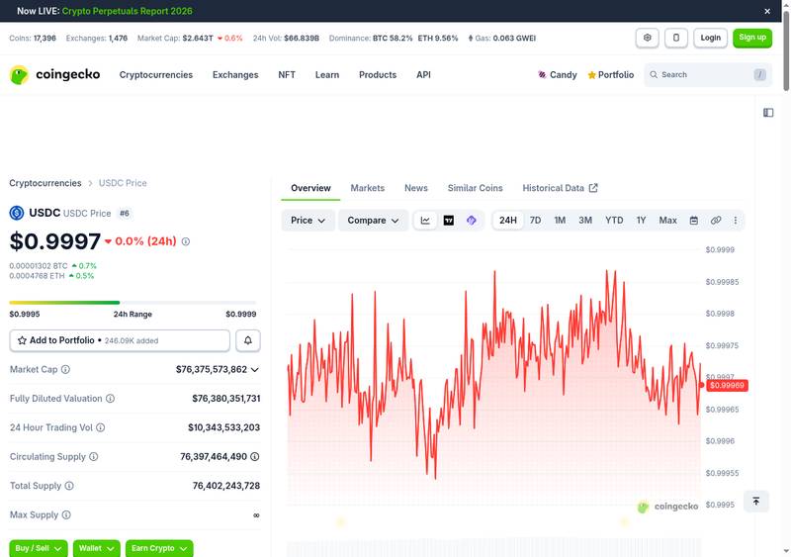Click the mobile app phone icon
791x557 pixels.
point(676,38)
